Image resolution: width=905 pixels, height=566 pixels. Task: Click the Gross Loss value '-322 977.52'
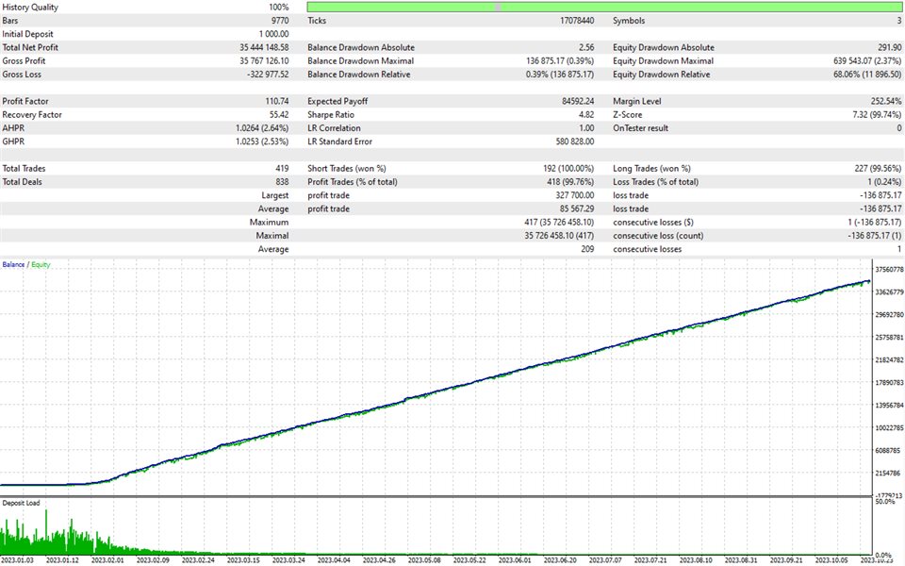click(x=268, y=74)
